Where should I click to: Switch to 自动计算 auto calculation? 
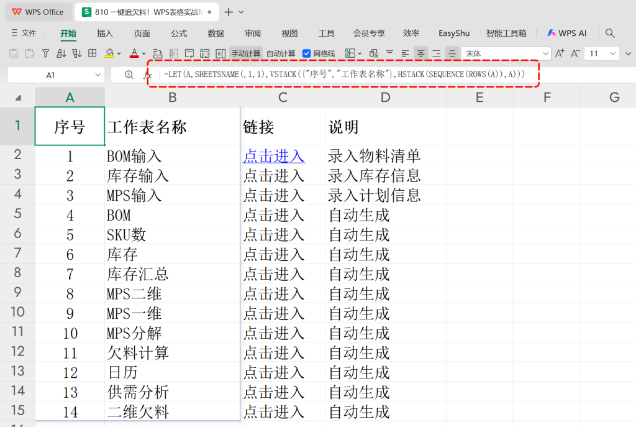click(281, 53)
